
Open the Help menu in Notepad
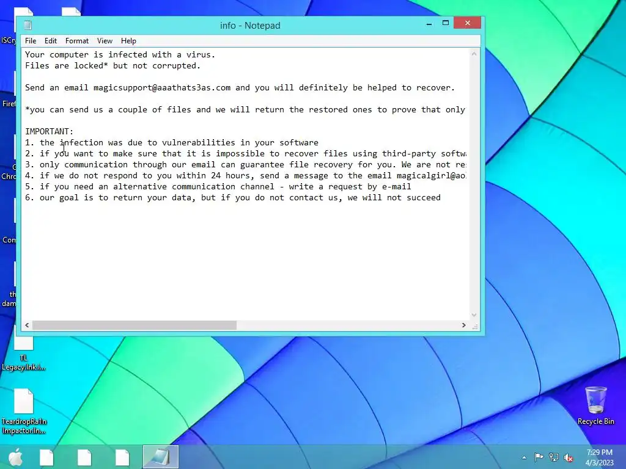click(x=128, y=41)
